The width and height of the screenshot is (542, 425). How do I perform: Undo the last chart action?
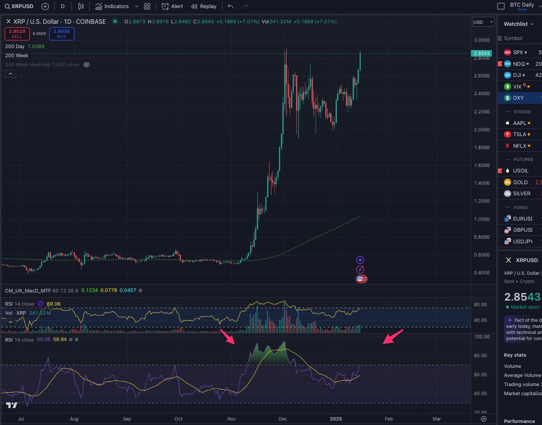tap(230, 6)
